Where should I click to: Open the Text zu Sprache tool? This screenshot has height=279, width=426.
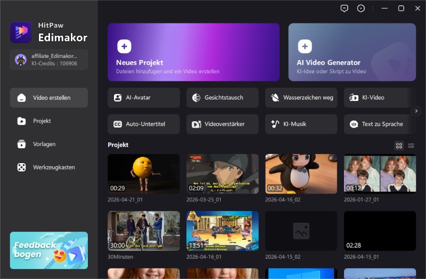pyautogui.click(x=379, y=124)
